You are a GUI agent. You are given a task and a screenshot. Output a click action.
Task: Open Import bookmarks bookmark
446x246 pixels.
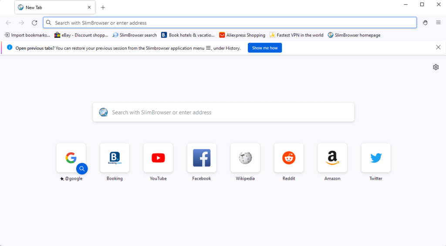coord(27,35)
